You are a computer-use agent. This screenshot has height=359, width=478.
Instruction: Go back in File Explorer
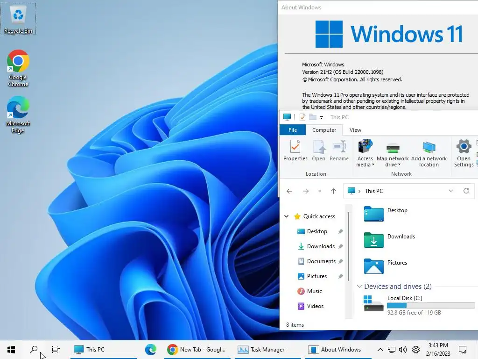click(x=289, y=191)
